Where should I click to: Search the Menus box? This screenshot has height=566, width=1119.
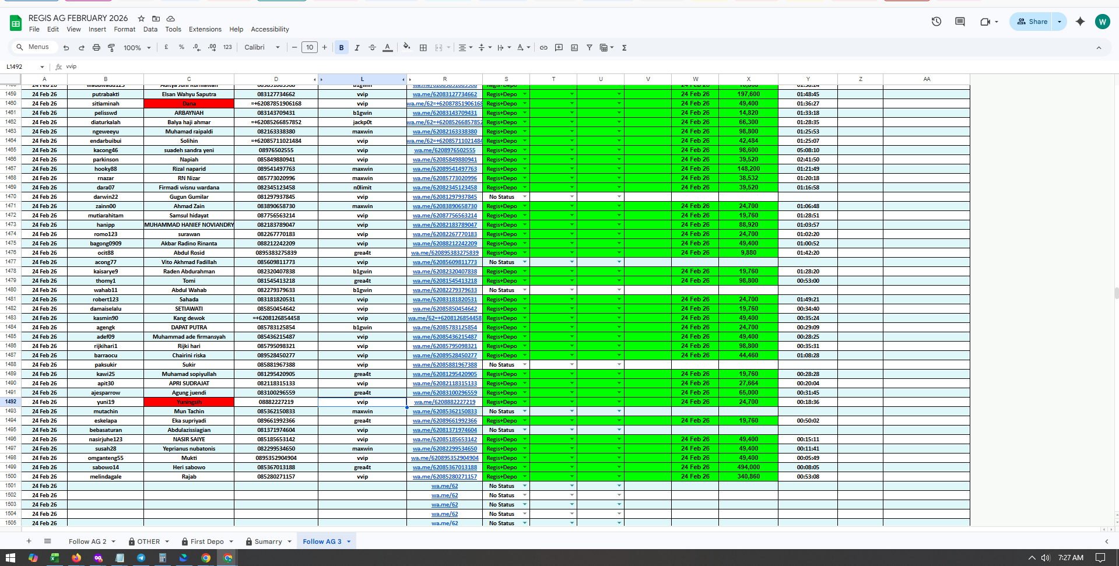coord(34,47)
